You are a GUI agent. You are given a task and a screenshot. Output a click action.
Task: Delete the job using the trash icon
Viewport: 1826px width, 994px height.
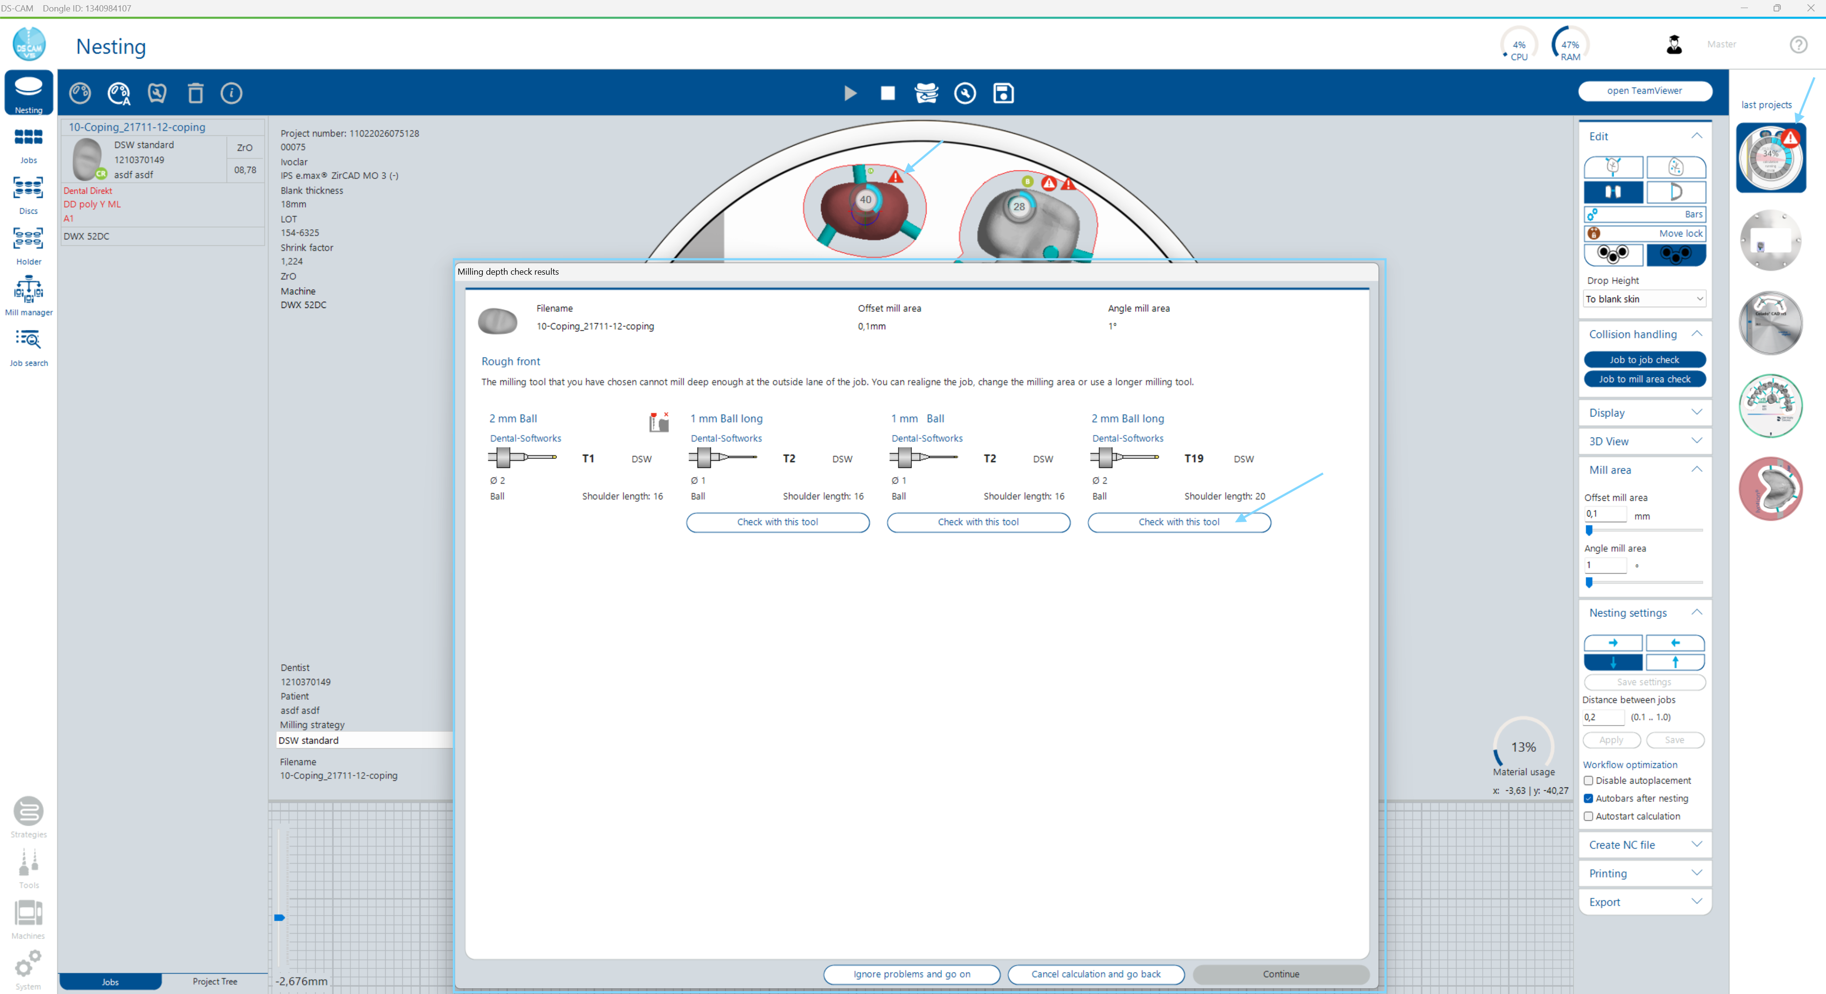coord(195,93)
